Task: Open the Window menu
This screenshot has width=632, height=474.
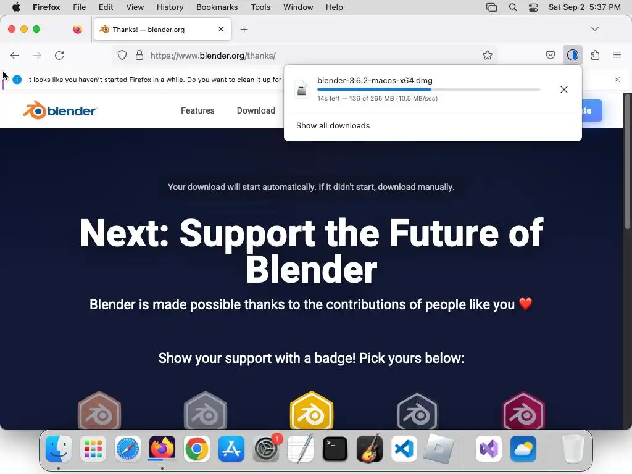Action: coord(298,7)
